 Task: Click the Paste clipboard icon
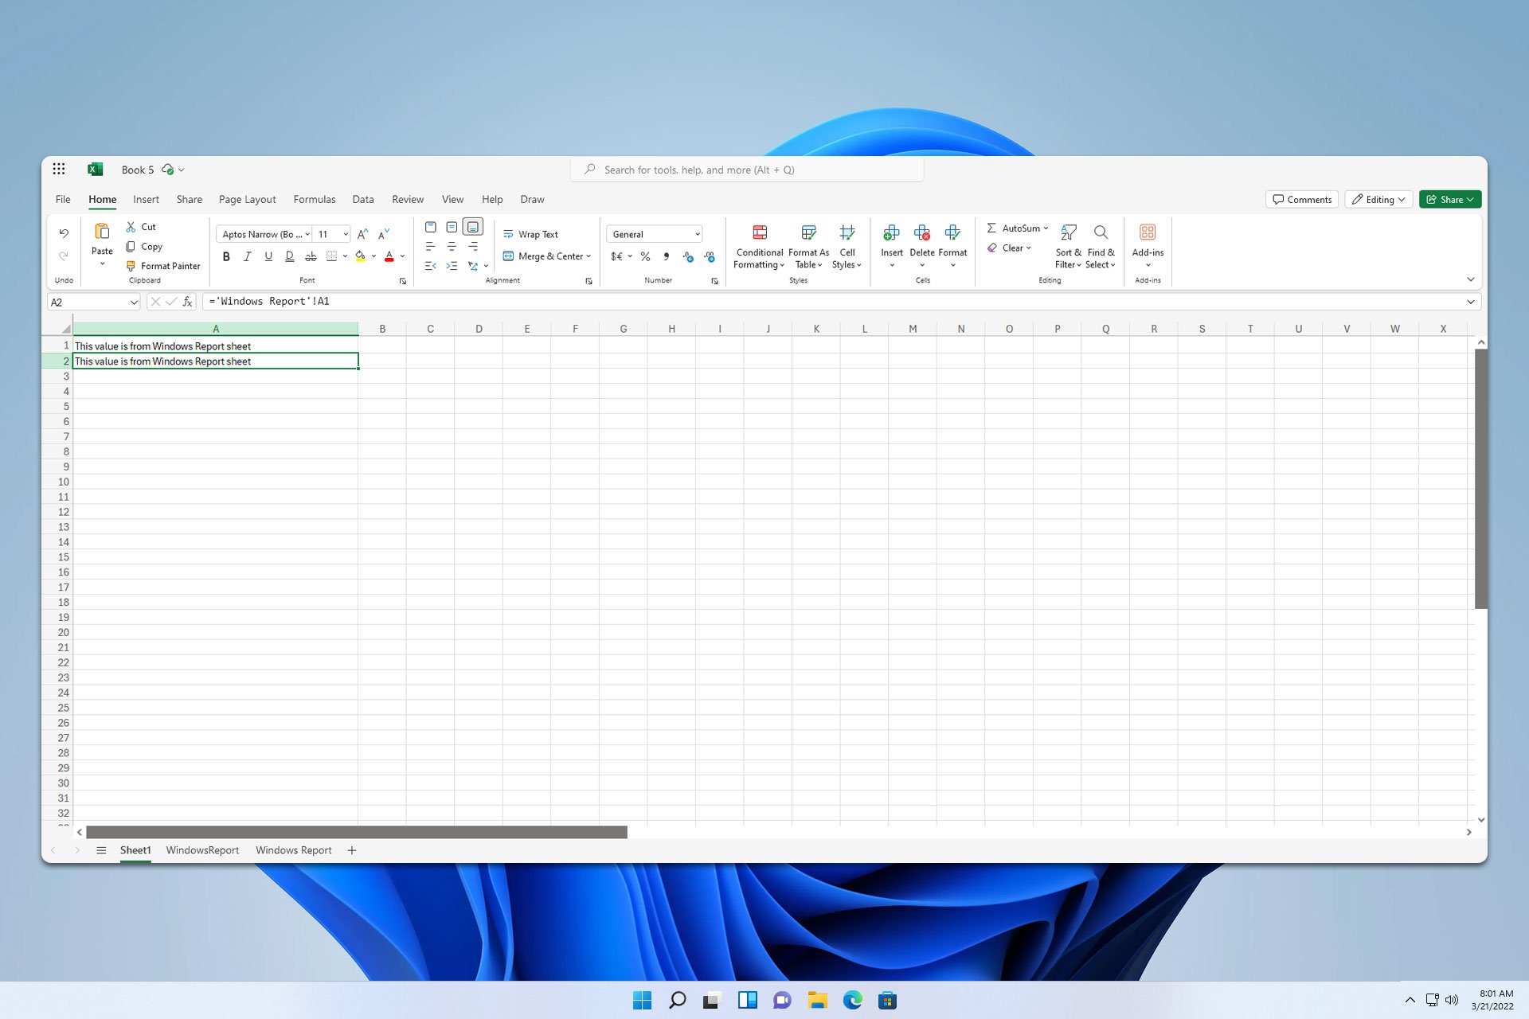[102, 232]
